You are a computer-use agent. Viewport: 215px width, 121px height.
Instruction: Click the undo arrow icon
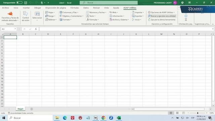(31, 3)
